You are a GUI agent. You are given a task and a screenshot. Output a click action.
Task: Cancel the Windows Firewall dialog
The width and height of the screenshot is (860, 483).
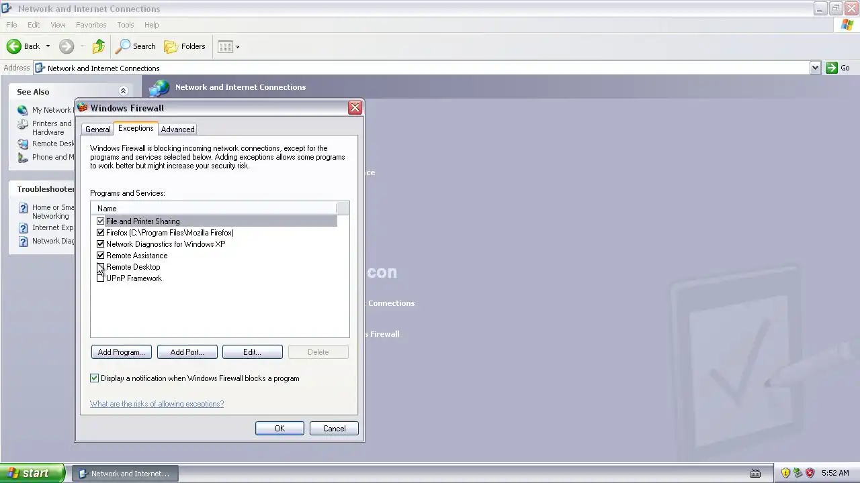334,429
